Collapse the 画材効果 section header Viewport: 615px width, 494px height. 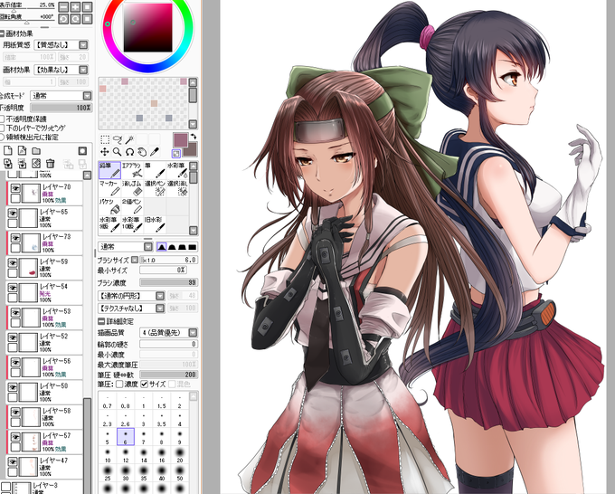click(2, 33)
